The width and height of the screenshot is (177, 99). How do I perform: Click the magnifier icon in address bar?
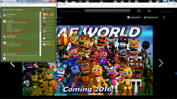tap(168, 4)
